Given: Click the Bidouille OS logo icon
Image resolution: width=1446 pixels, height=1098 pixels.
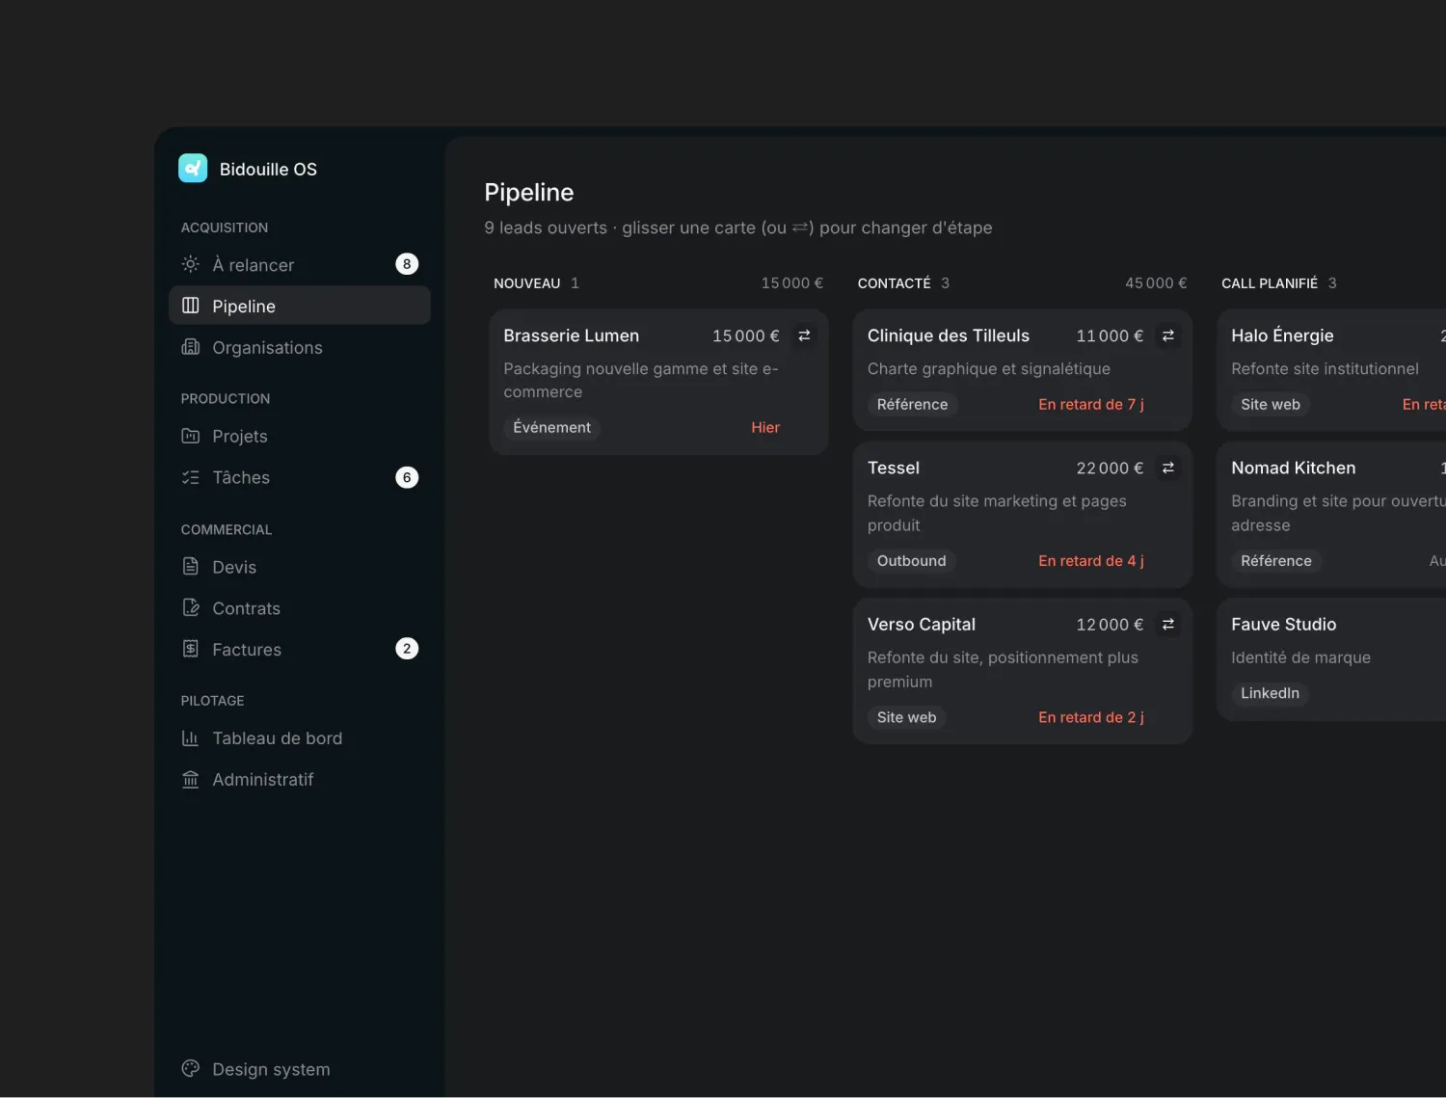Looking at the screenshot, I should (193, 169).
